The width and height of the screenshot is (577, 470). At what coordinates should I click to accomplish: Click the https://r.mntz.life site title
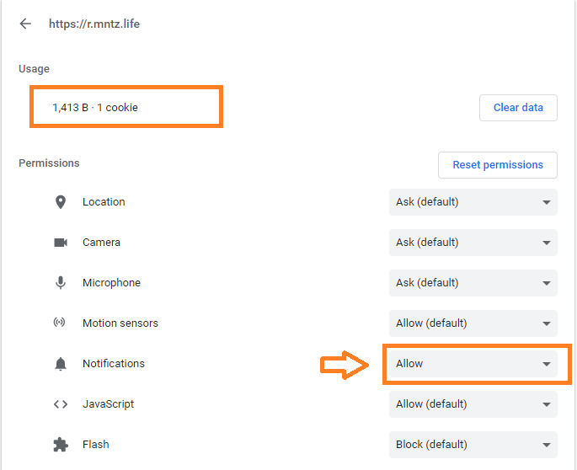click(x=94, y=24)
